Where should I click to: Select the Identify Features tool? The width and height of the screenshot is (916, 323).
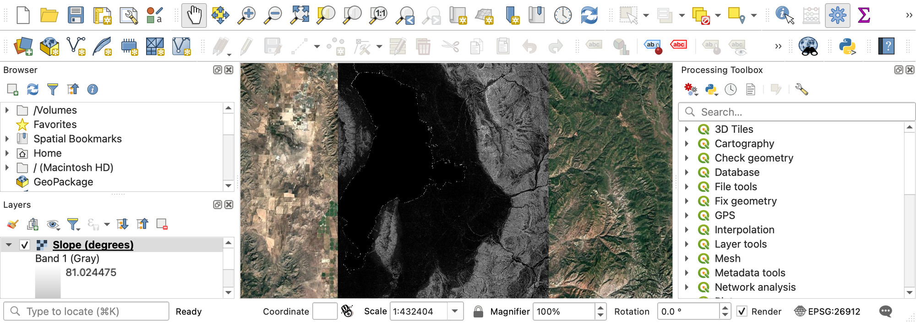click(785, 15)
